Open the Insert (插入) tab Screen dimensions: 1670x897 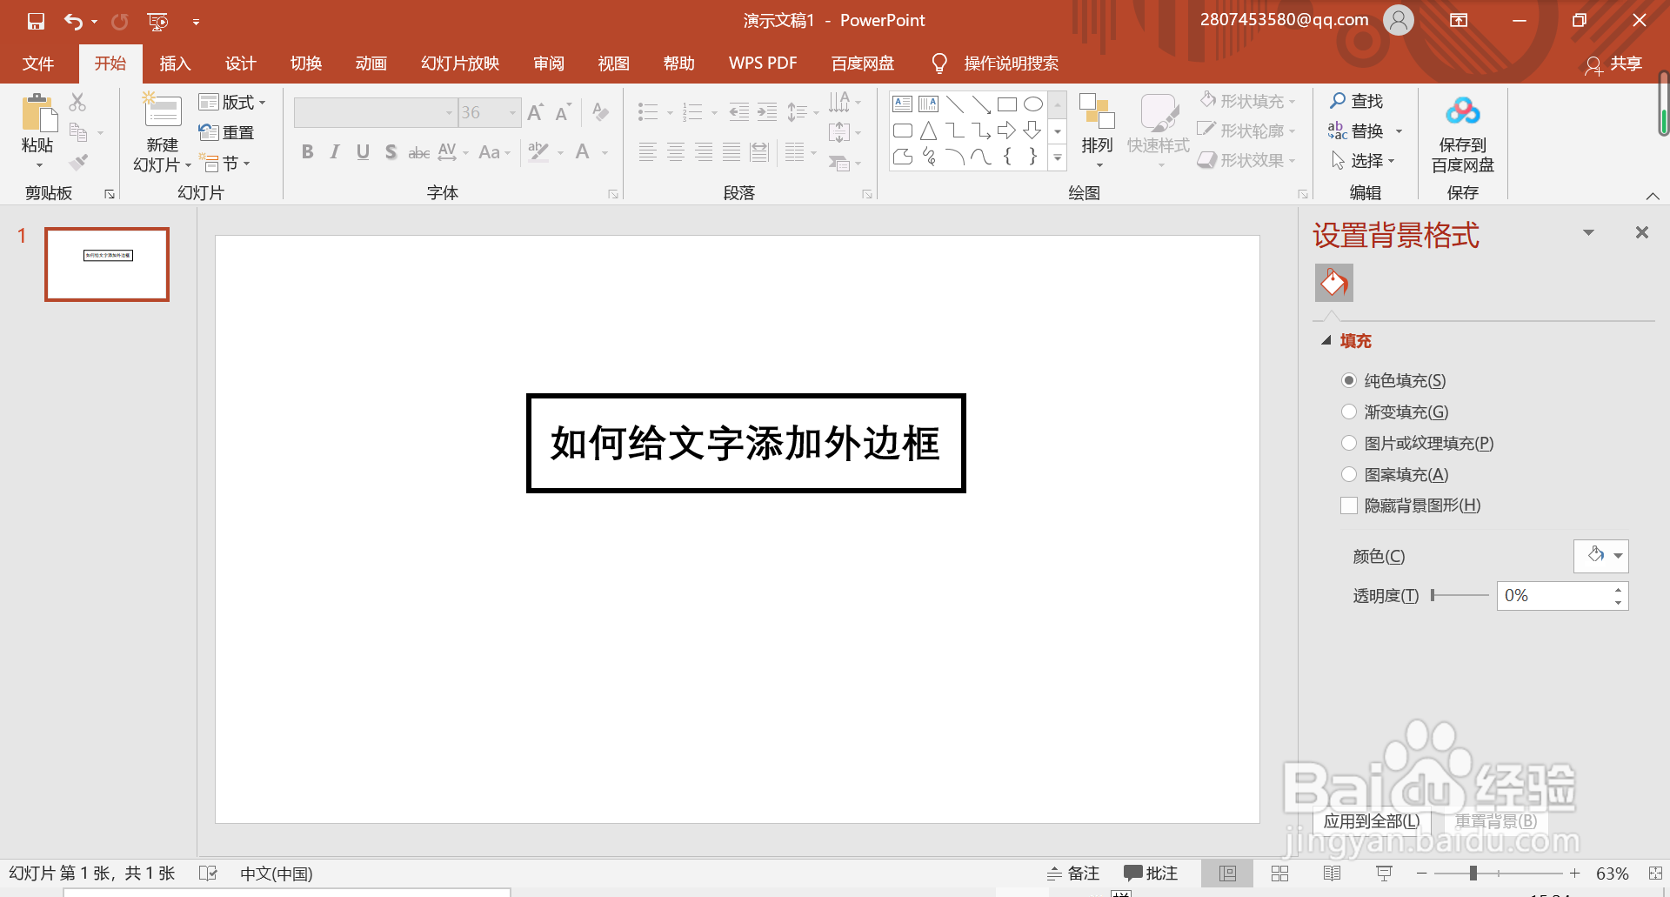[175, 64]
